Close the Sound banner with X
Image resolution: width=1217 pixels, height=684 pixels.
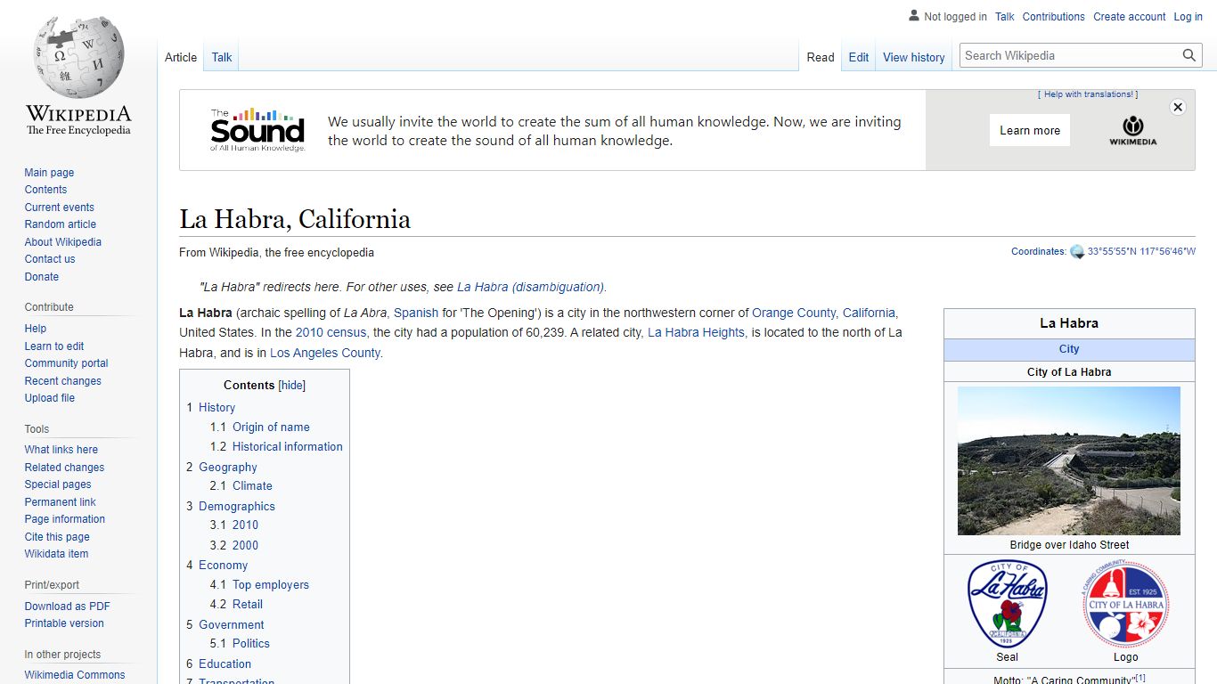click(1178, 107)
